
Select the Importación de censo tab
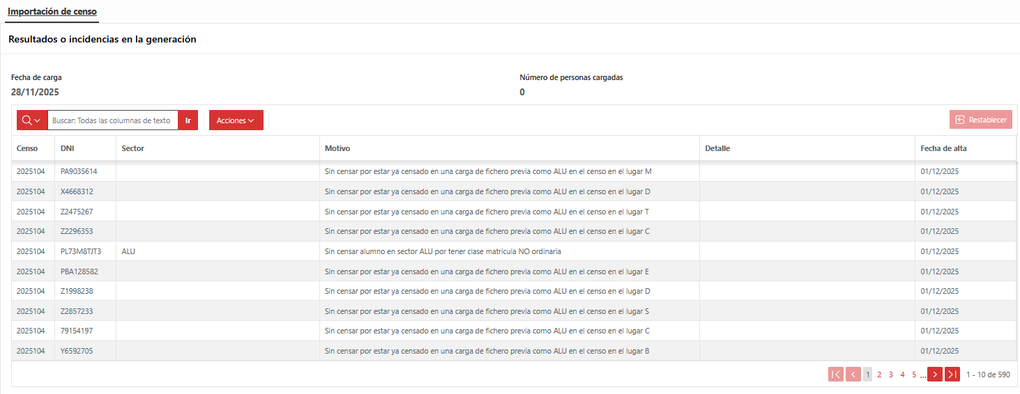[52, 12]
